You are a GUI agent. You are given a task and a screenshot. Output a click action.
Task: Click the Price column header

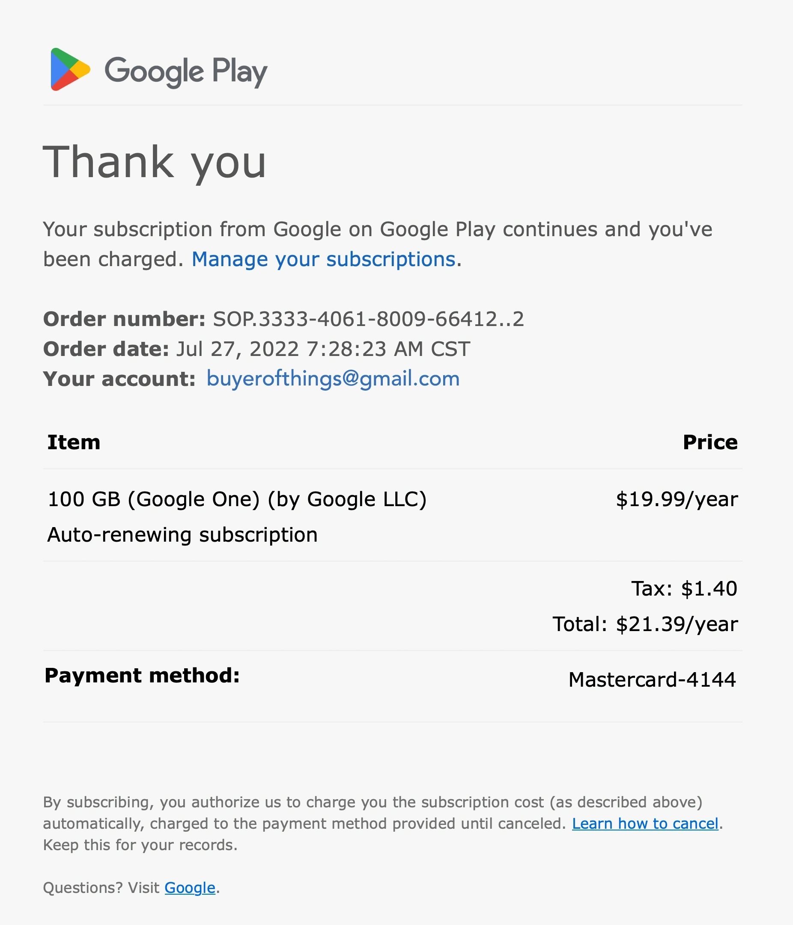pyautogui.click(x=710, y=442)
